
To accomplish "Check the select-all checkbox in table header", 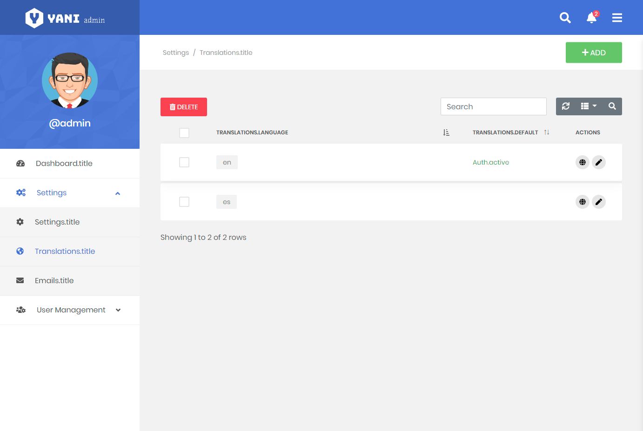I will pos(184,133).
